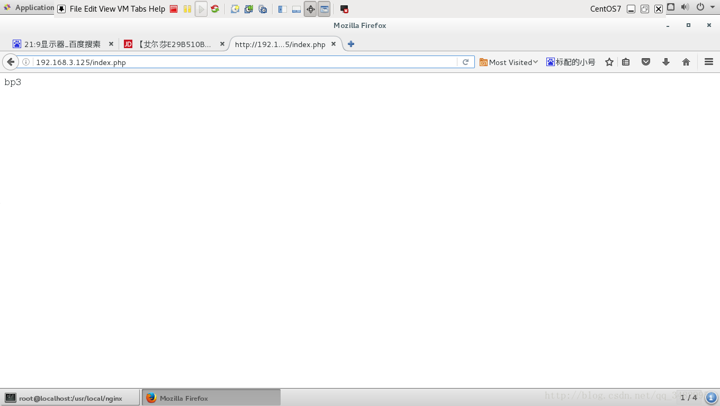Image resolution: width=720 pixels, height=406 pixels.
Task: Reload the page with the refresh icon
Action: click(x=466, y=62)
